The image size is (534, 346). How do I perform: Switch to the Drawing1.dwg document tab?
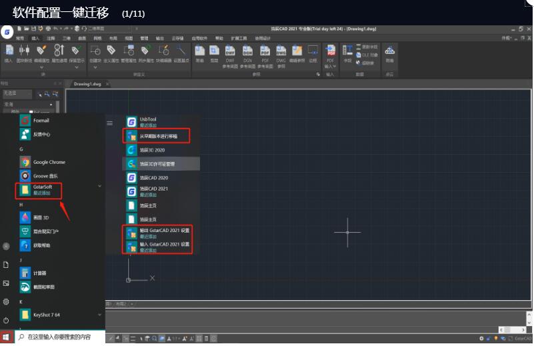click(x=87, y=84)
